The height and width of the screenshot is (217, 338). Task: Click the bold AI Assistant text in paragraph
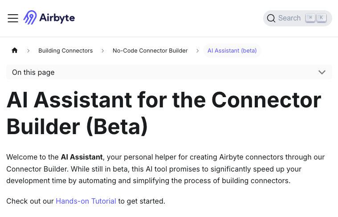click(82, 157)
